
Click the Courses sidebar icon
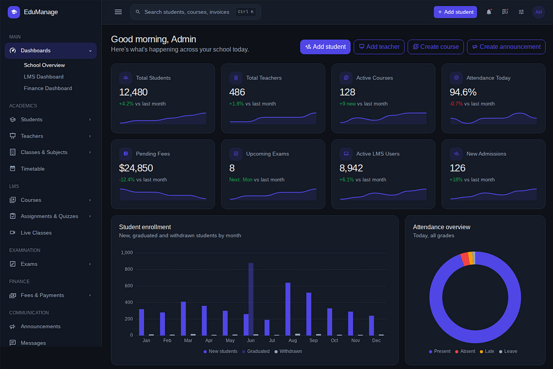tap(12, 200)
